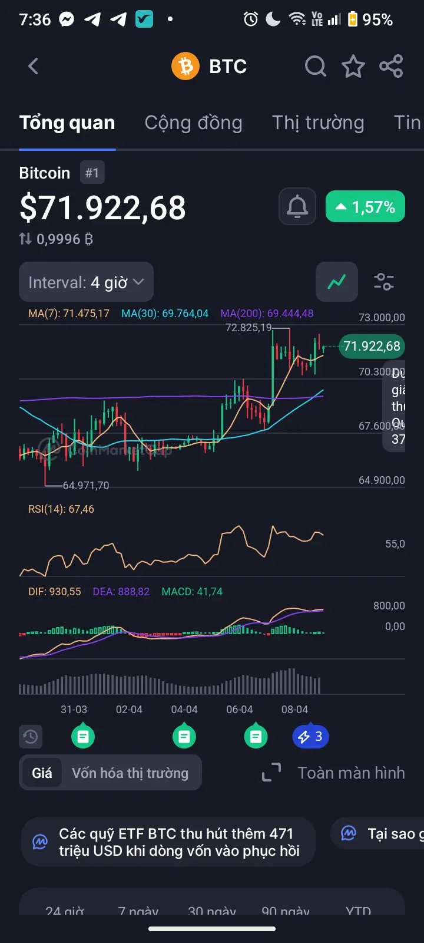Tap the MA(7): 71.475,17 label
The width and height of the screenshot is (424, 943).
pyautogui.click(x=69, y=314)
